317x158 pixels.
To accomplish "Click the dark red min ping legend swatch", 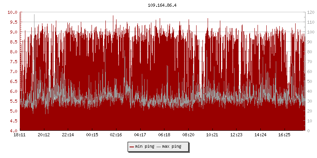I will pos(132,147).
